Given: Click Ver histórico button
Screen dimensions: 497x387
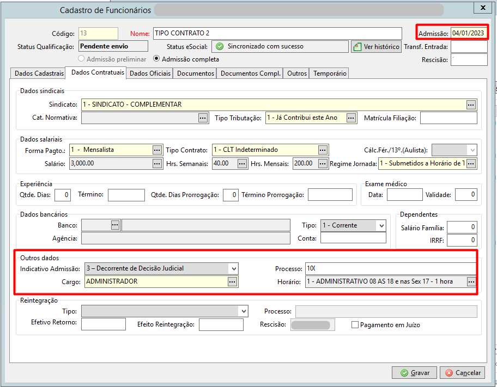Looking at the screenshot, I should click(x=376, y=47).
